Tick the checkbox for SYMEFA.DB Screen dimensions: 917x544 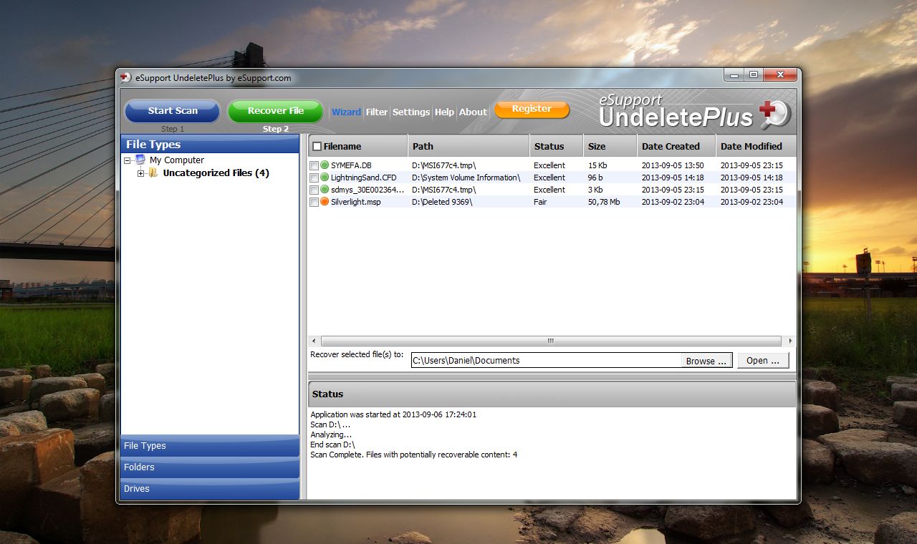(314, 165)
